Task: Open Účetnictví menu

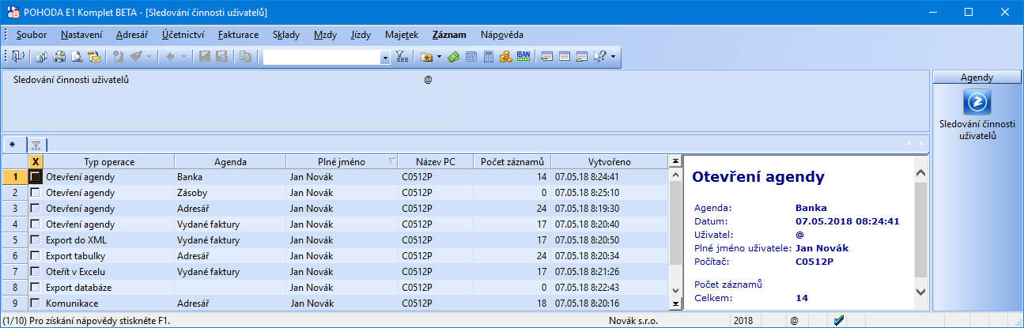Action: (183, 35)
